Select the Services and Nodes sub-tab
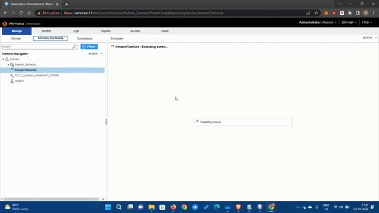 [50, 38]
